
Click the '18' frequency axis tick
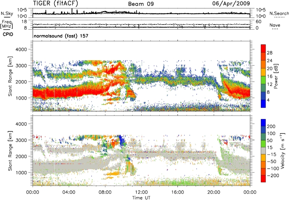[x=24, y=22]
